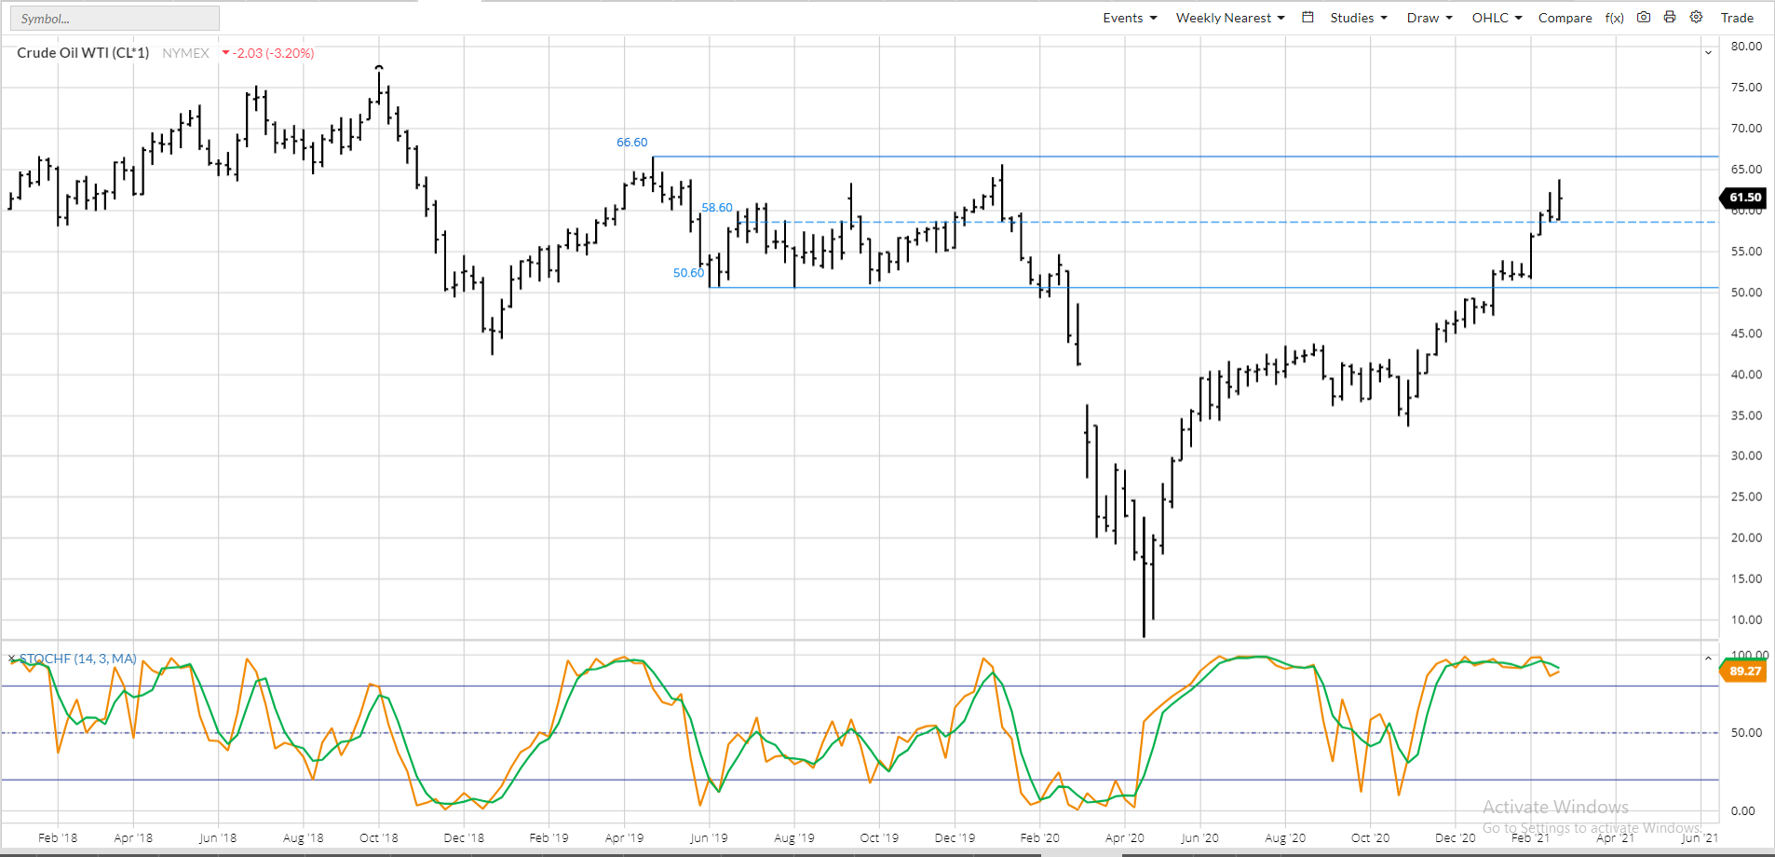Viewport: 1775px width, 857px height.
Task: Open the Draw tools dropdown
Action: (x=1429, y=18)
